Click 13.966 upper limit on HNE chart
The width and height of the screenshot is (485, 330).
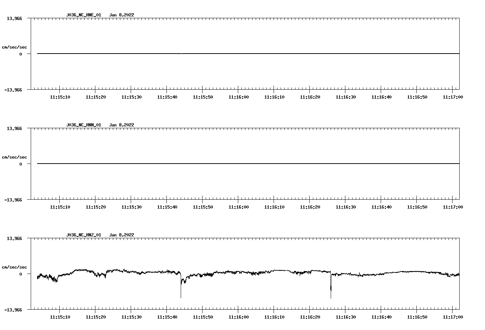click(14, 18)
